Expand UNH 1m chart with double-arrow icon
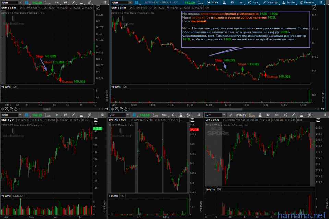Image resolution: width=329 pixels, height=219 pixels. coord(323,109)
